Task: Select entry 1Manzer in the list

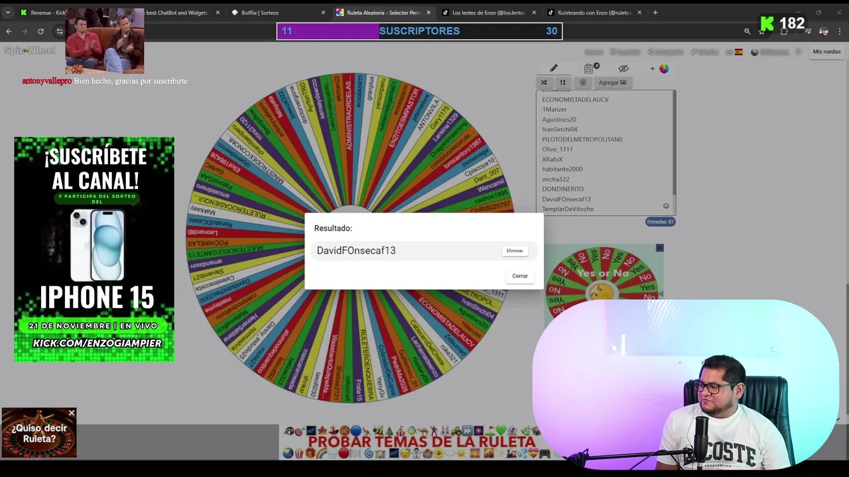Action: tap(555, 109)
